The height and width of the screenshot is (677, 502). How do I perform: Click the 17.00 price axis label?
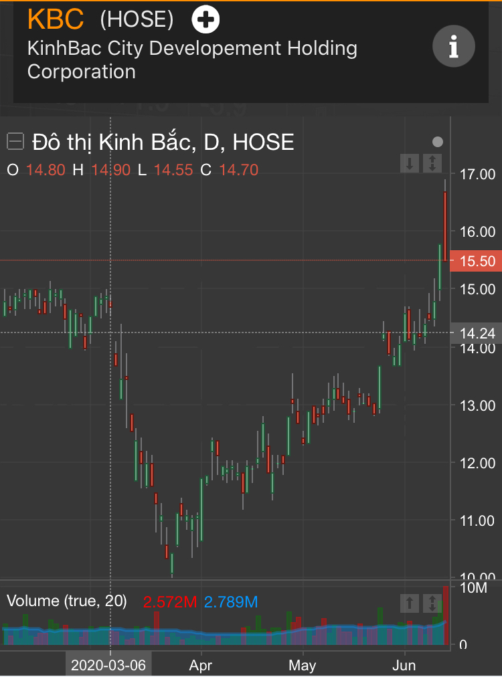[477, 175]
